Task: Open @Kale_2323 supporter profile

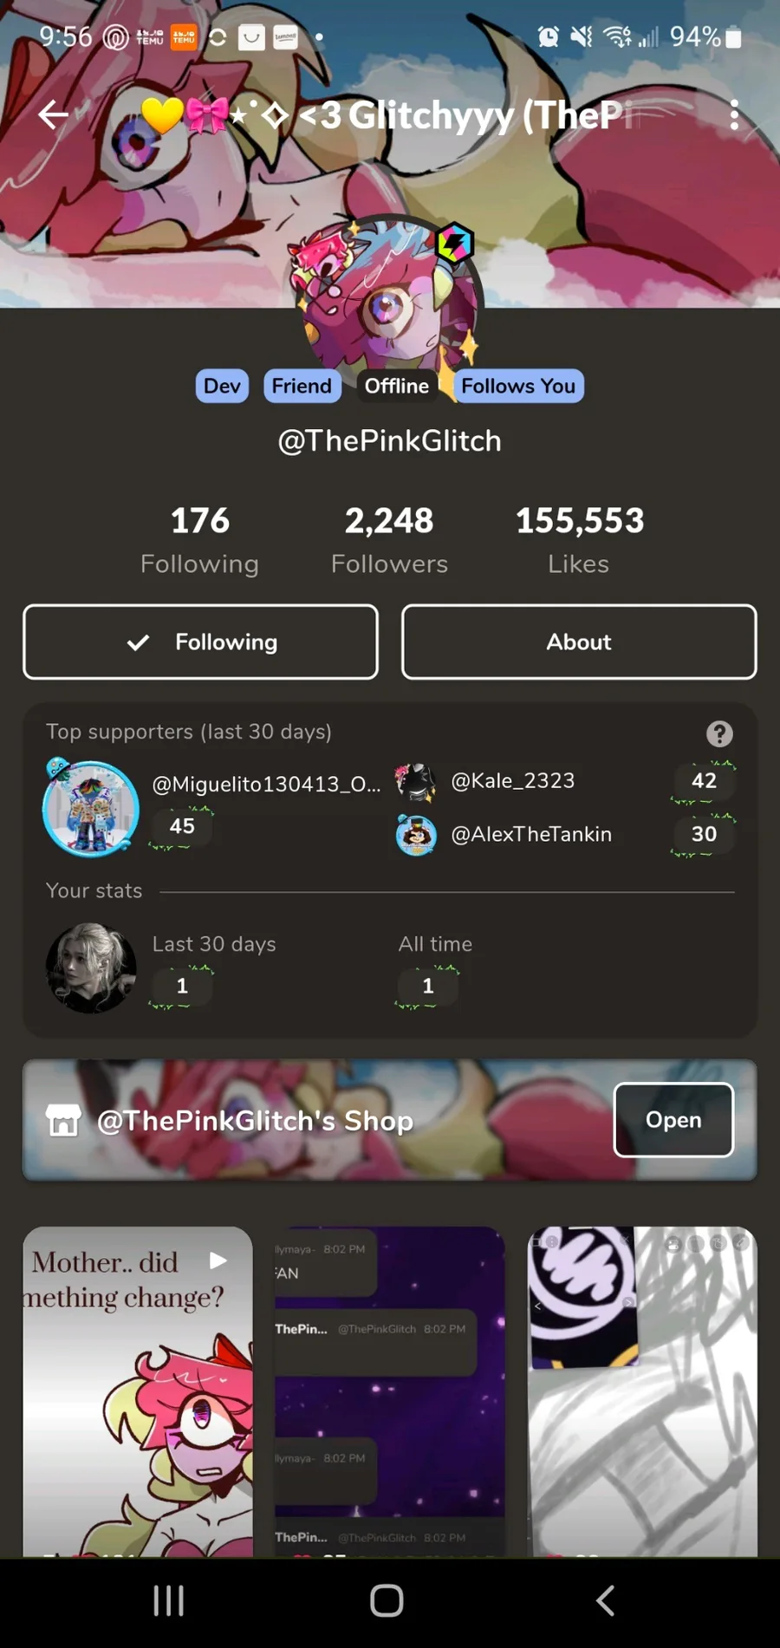Action: pyautogui.click(x=512, y=780)
